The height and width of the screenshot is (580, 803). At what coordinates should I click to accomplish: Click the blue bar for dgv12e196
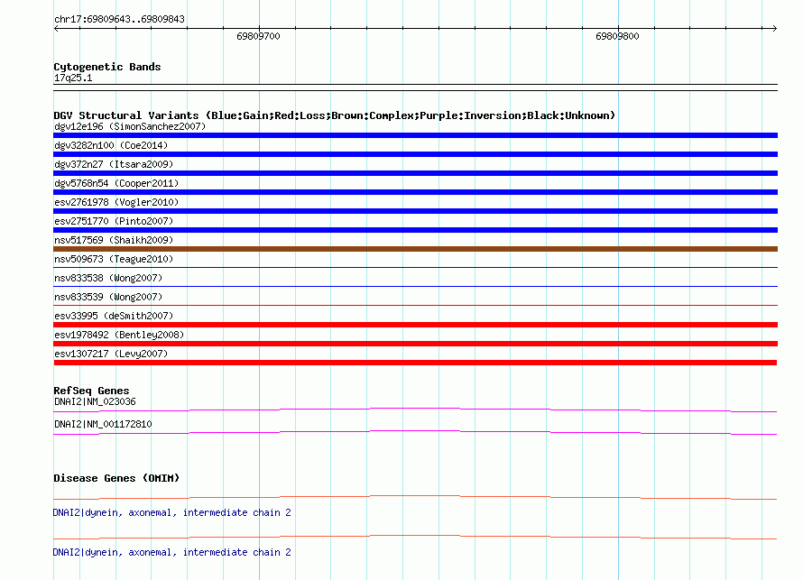tap(415, 135)
